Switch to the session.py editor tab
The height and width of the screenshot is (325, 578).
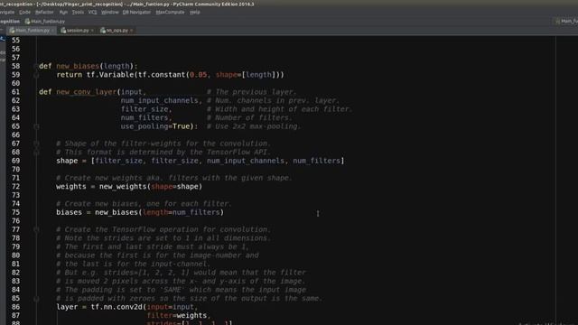77,30
